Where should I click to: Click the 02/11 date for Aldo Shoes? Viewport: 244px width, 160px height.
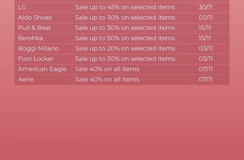[x=206, y=17]
